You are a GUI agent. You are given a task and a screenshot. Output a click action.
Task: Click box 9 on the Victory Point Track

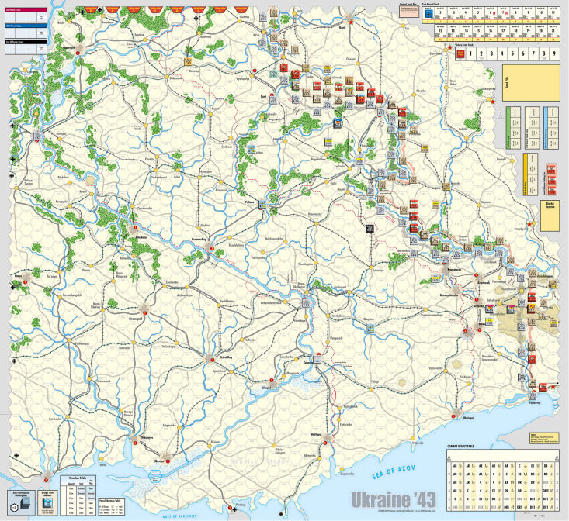coord(554,54)
